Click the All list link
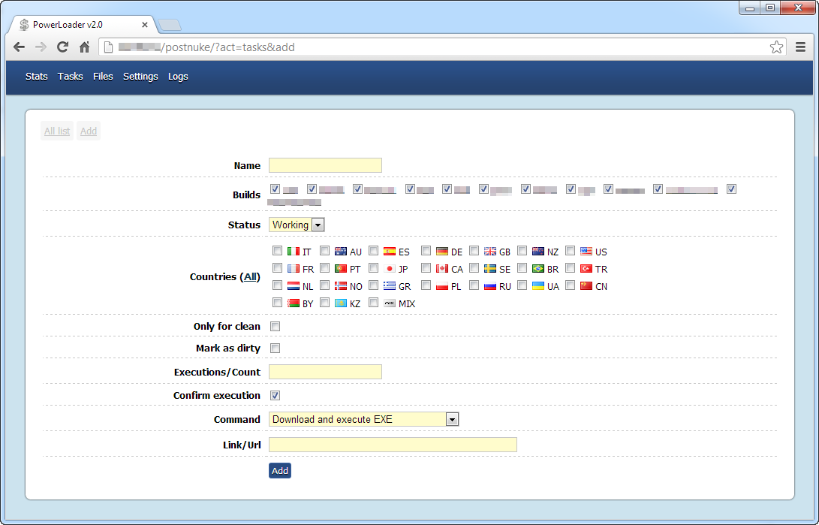This screenshot has width=819, height=525. (57, 131)
